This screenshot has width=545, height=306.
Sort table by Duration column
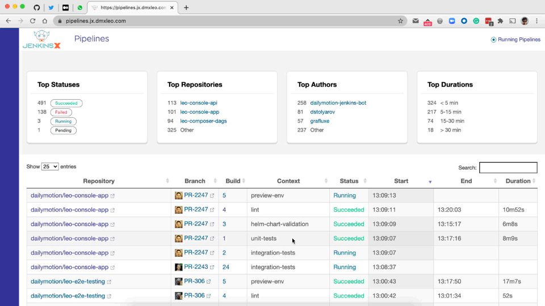[518, 181]
